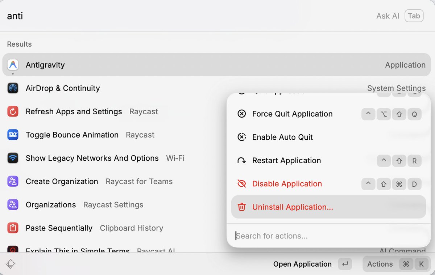435x275 pixels.
Task: Click the Restart Application arrow icon
Action: tap(241, 160)
